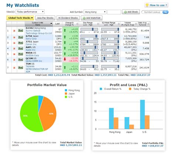The width and height of the screenshot is (175, 156).
Task: Open the Hong Kong market dropdown
Action: pyautogui.click(x=95, y=12)
